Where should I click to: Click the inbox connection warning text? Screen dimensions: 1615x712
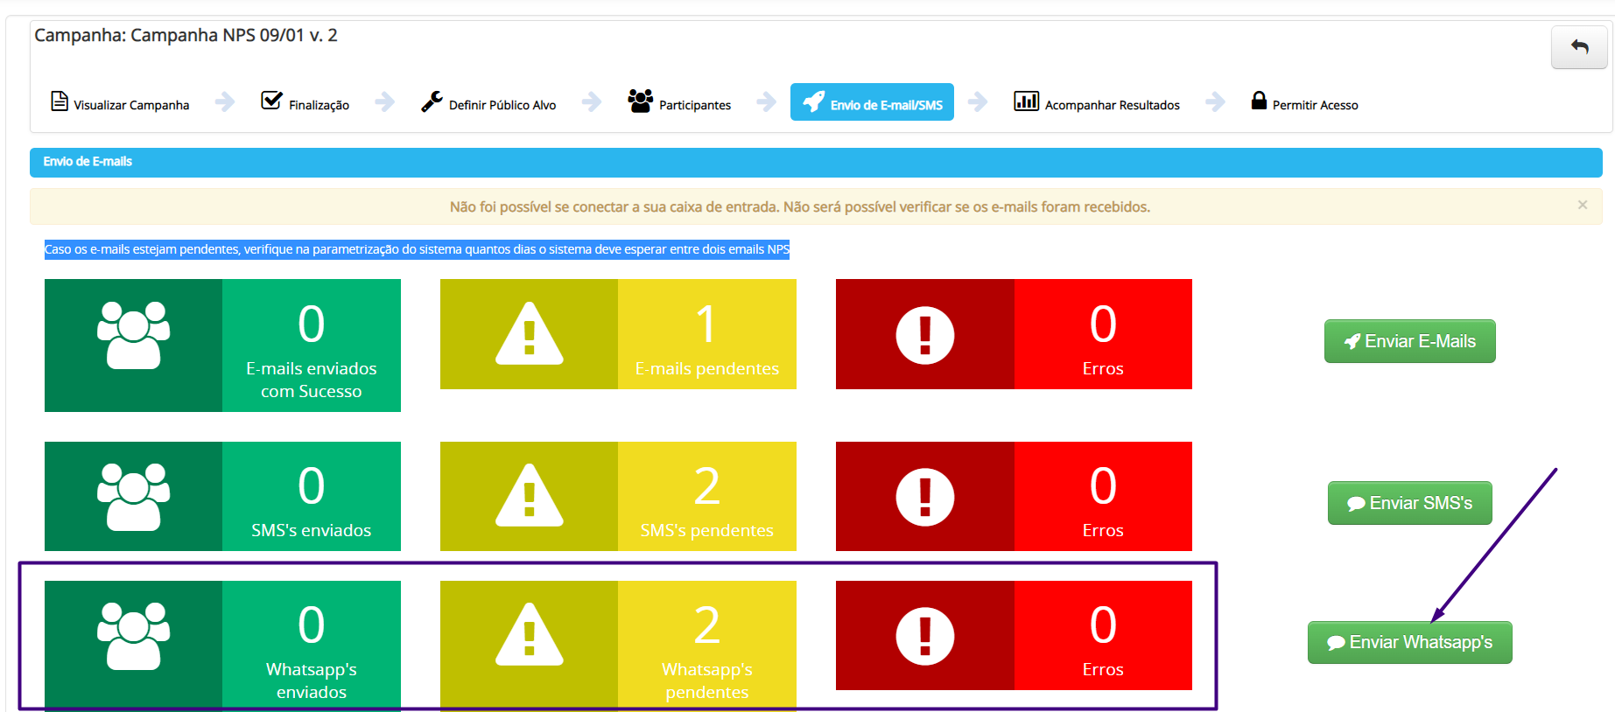tap(799, 206)
